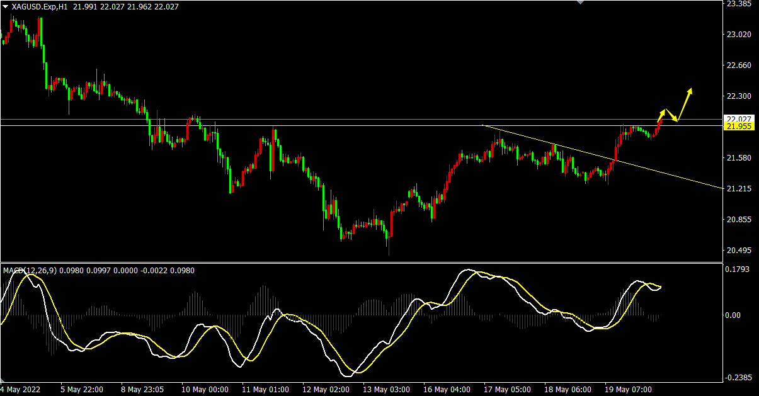This screenshot has height=396, width=759.
Task: Click the MACD(12,26,9) indicator label
Action: (30, 271)
